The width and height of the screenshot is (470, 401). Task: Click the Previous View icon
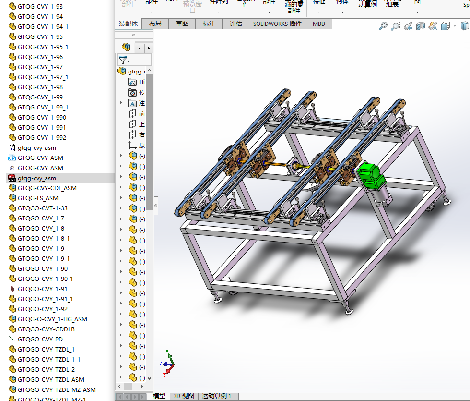pyautogui.click(x=408, y=26)
